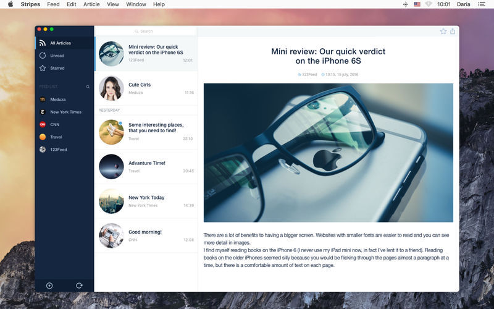Click the Search field above article list

click(x=146, y=32)
